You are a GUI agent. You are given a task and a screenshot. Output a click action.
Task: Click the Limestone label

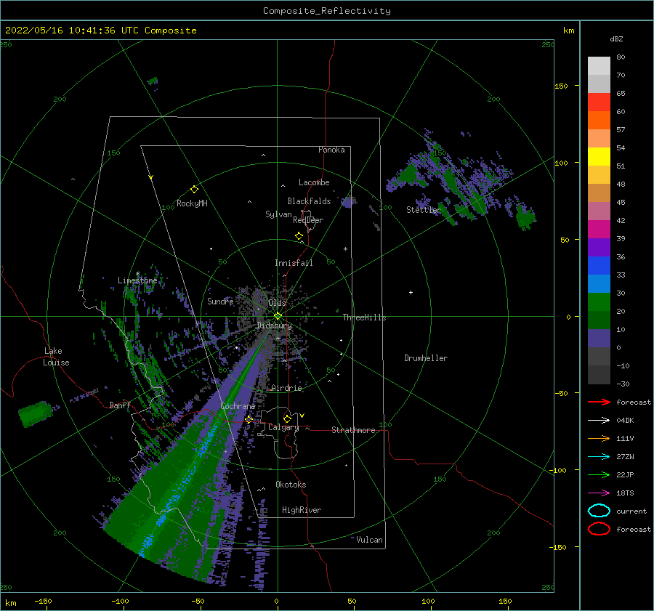(137, 280)
